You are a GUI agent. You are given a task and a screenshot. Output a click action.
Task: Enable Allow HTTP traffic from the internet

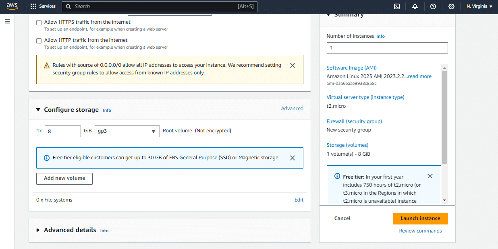tap(39, 41)
